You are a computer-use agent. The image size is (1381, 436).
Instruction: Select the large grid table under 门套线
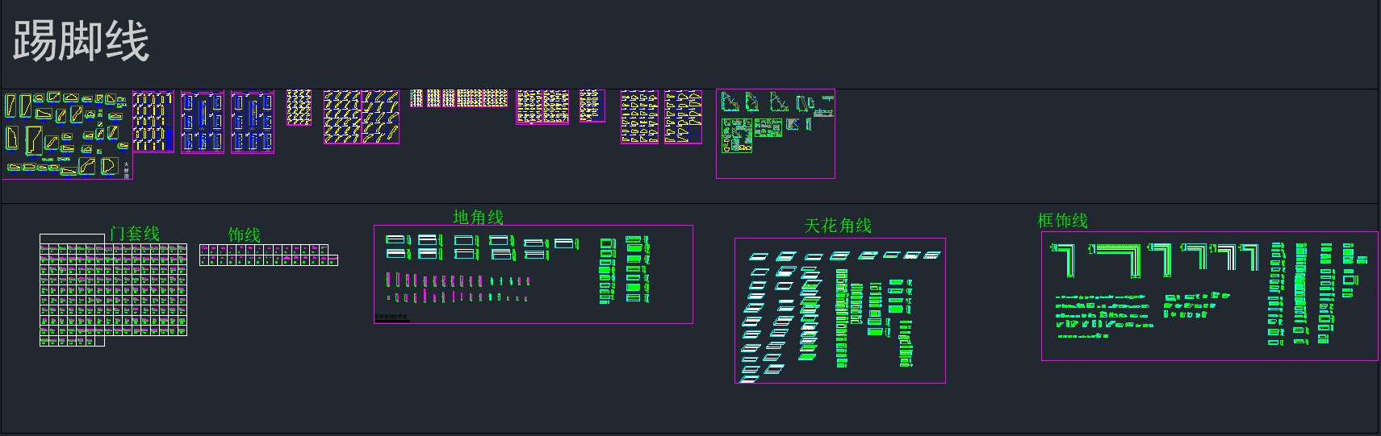(113, 290)
